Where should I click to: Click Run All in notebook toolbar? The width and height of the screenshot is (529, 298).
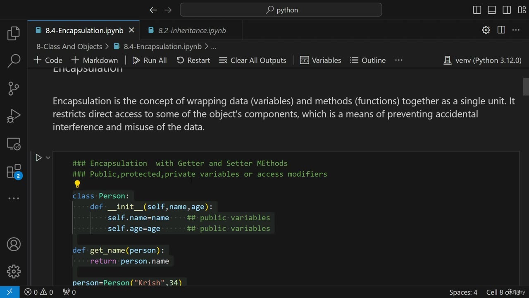coord(150,60)
